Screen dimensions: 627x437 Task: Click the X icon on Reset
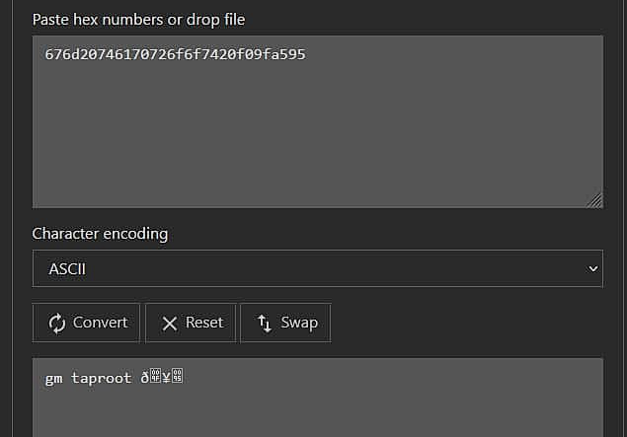pos(170,324)
